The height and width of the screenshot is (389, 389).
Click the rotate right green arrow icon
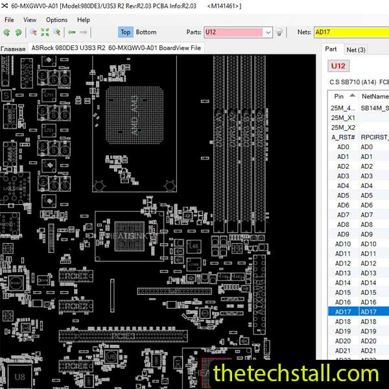click(x=18, y=32)
